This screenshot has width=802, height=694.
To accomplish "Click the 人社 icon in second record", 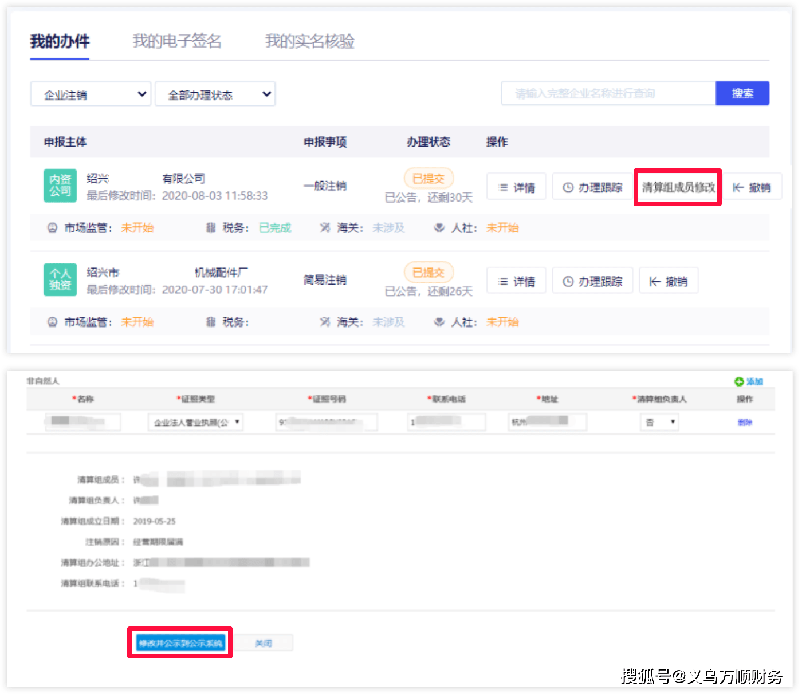I will point(439,322).
